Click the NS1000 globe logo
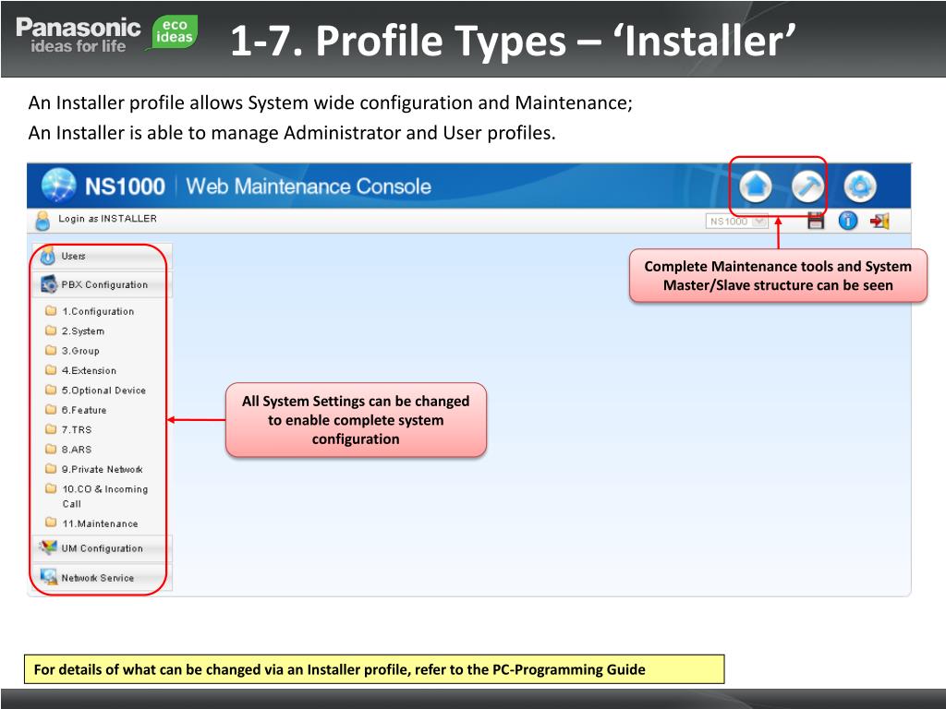 coord(58,185)
